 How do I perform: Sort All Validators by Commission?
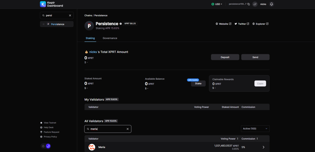pos(250,139)
